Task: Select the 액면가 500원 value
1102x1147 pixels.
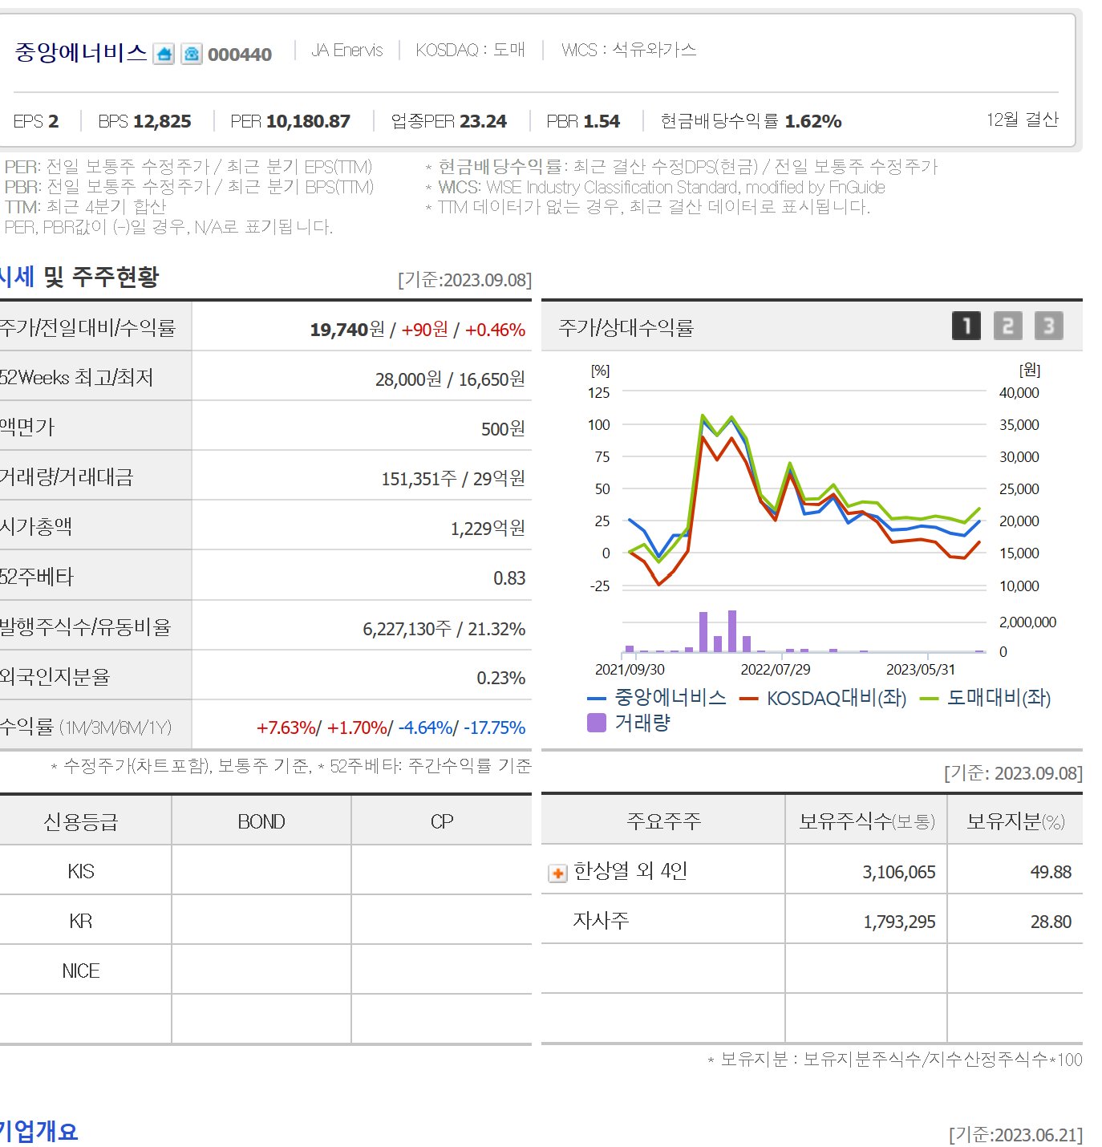Action: click(x=503, y=429)
